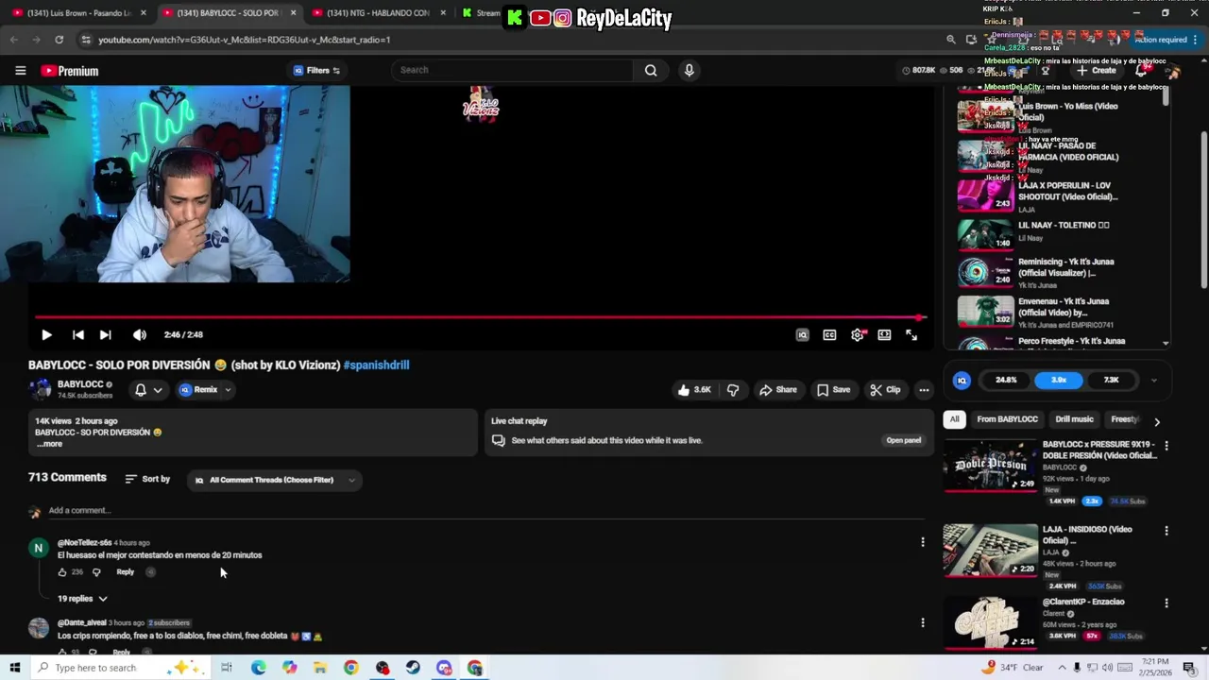Viewport: 1209px width, 680px height.
Task: Click the Create button
Action: pyautogui.click(x=1097, y=71)
